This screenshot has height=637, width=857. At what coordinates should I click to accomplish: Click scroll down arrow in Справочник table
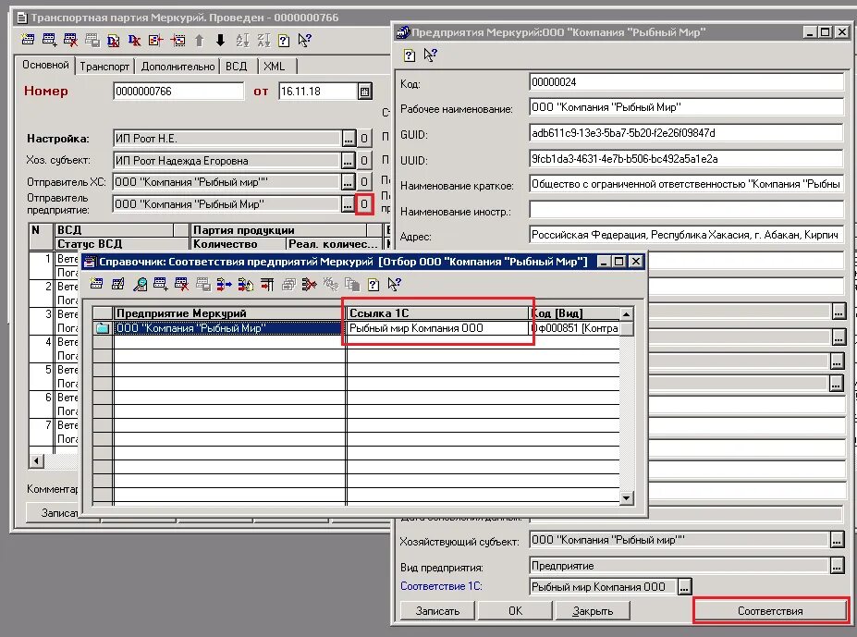[x=627, y=497]
